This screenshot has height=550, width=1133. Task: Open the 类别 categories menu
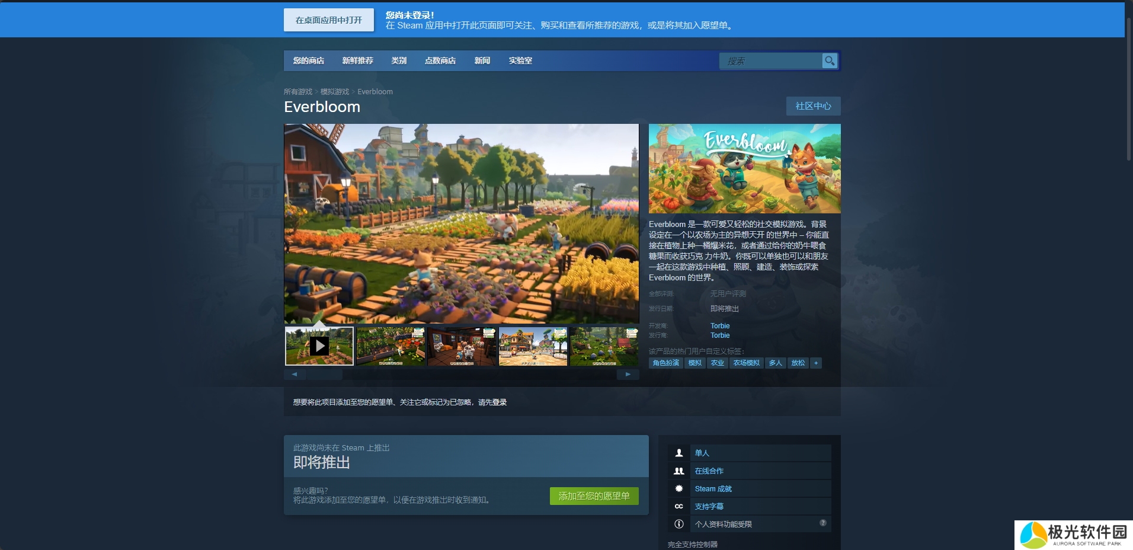[x=399, y=60]
